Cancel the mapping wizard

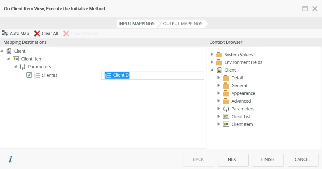(303, 159)
